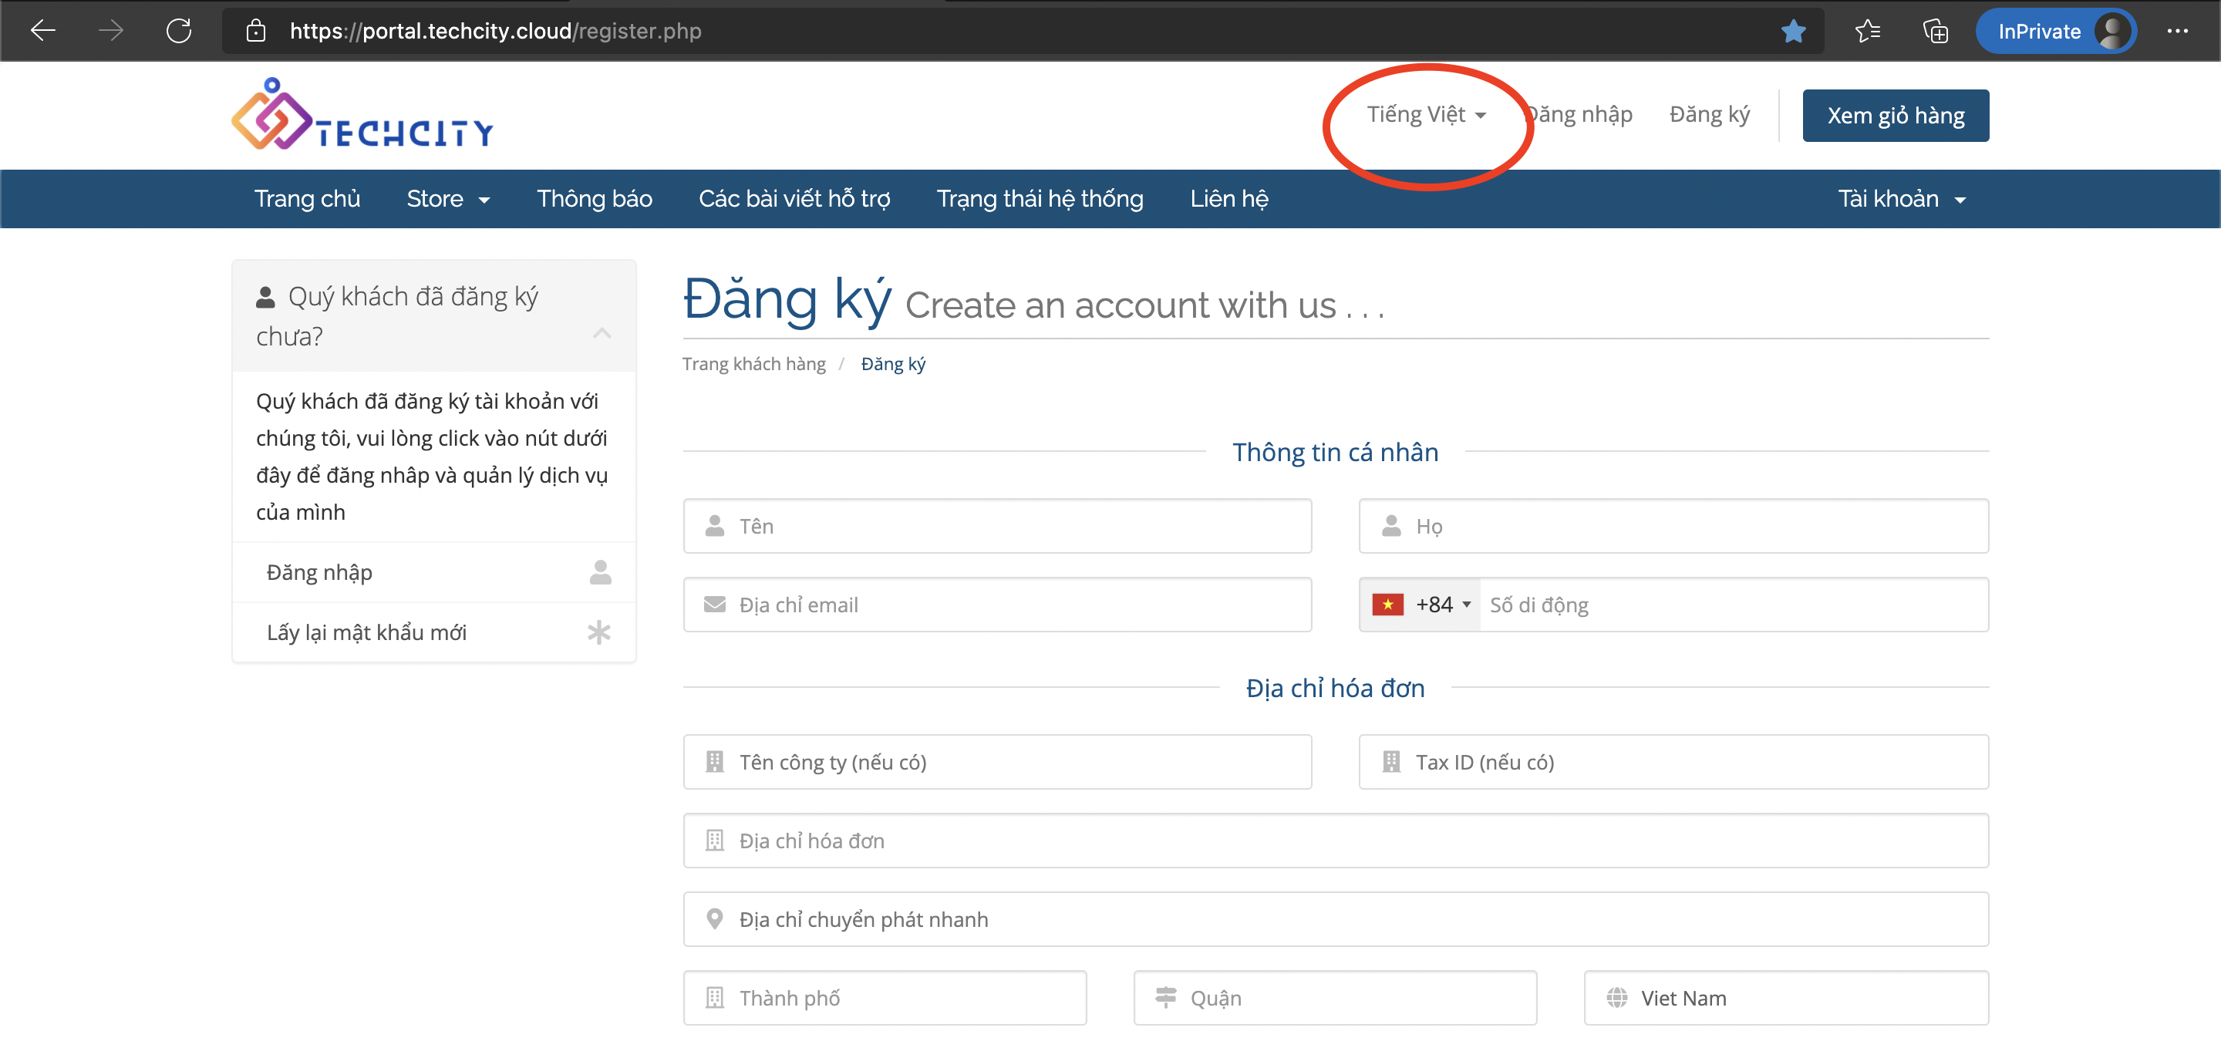The width and height of the screenshot is (2221, 1058).
Task: Click envelope icon in email field
Action: (x=714, y=605)
